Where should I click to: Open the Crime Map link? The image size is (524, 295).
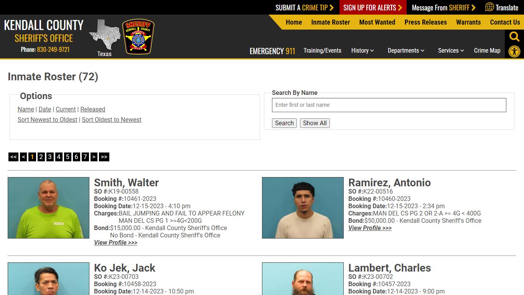(487, 50)
